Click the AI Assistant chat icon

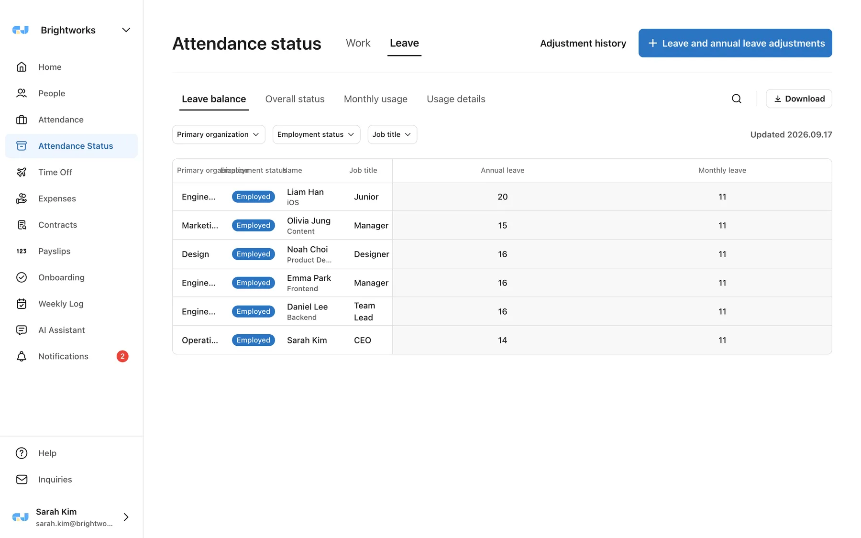click(22, 330)
